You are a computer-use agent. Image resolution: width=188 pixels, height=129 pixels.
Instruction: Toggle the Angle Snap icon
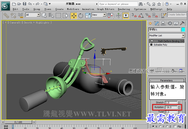point(141,16)
